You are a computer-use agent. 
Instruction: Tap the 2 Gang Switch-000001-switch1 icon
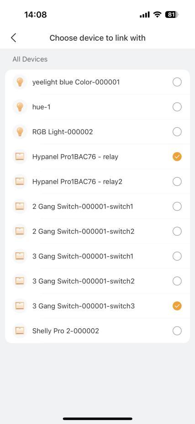20,207
